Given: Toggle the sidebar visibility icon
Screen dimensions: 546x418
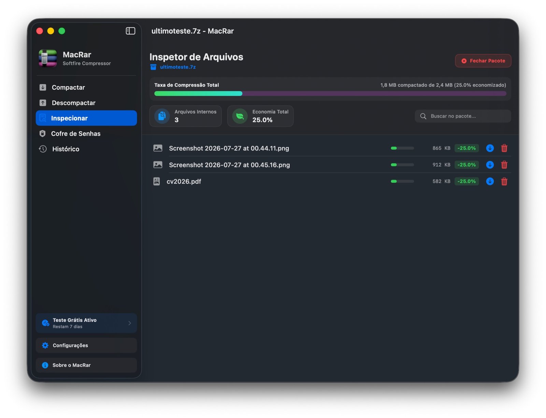Looking at the screenshot, I should [x=130, y=31].
